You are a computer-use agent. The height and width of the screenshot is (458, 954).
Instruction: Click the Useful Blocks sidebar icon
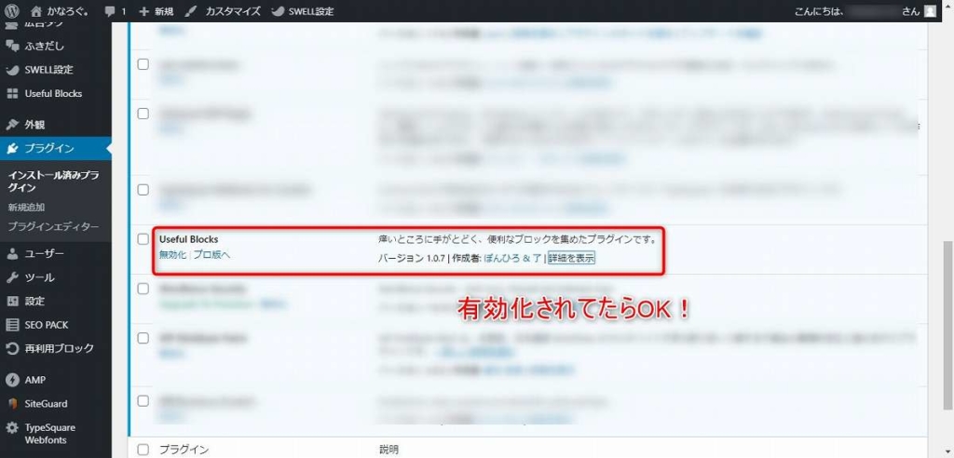coord(12,93)
